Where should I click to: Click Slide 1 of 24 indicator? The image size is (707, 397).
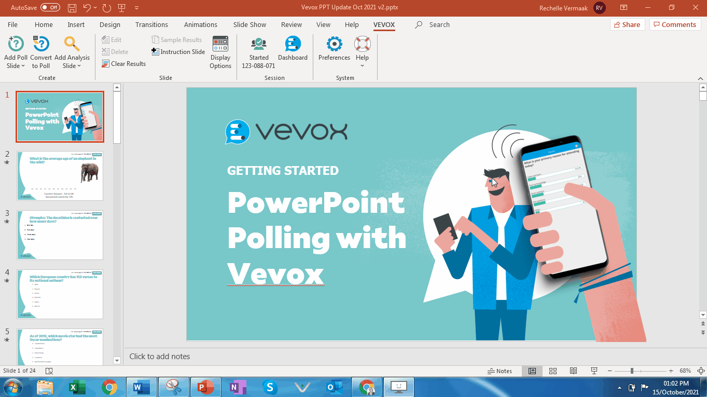pos(19,371)
